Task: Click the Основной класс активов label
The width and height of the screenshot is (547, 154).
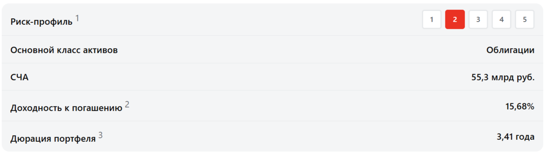Action: point(64,50)
